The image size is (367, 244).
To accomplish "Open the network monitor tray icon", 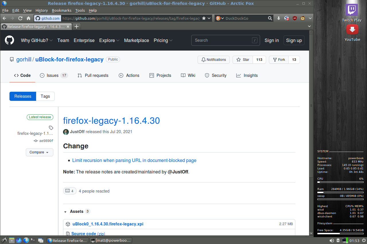I will coord(345,241).
